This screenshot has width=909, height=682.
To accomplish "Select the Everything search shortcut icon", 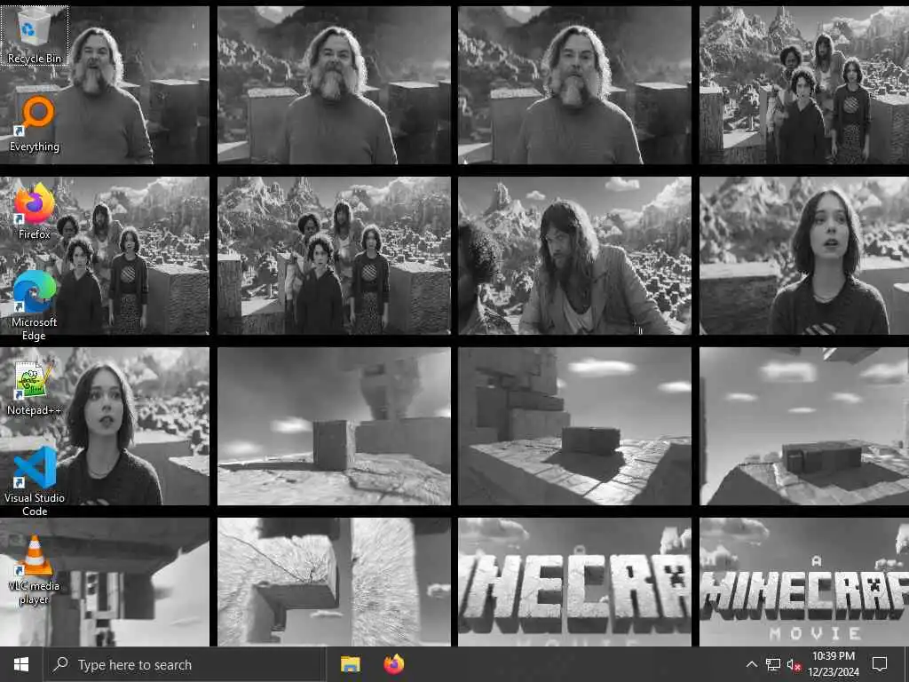I will coord(35,124).
